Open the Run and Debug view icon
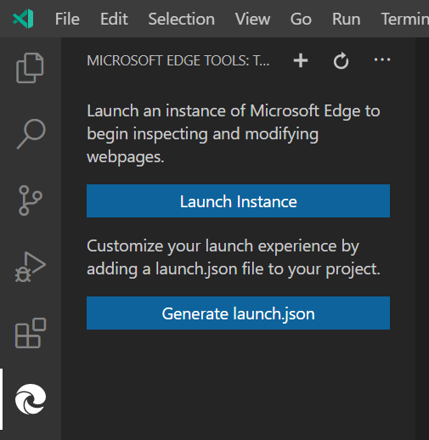 point(31,267)
